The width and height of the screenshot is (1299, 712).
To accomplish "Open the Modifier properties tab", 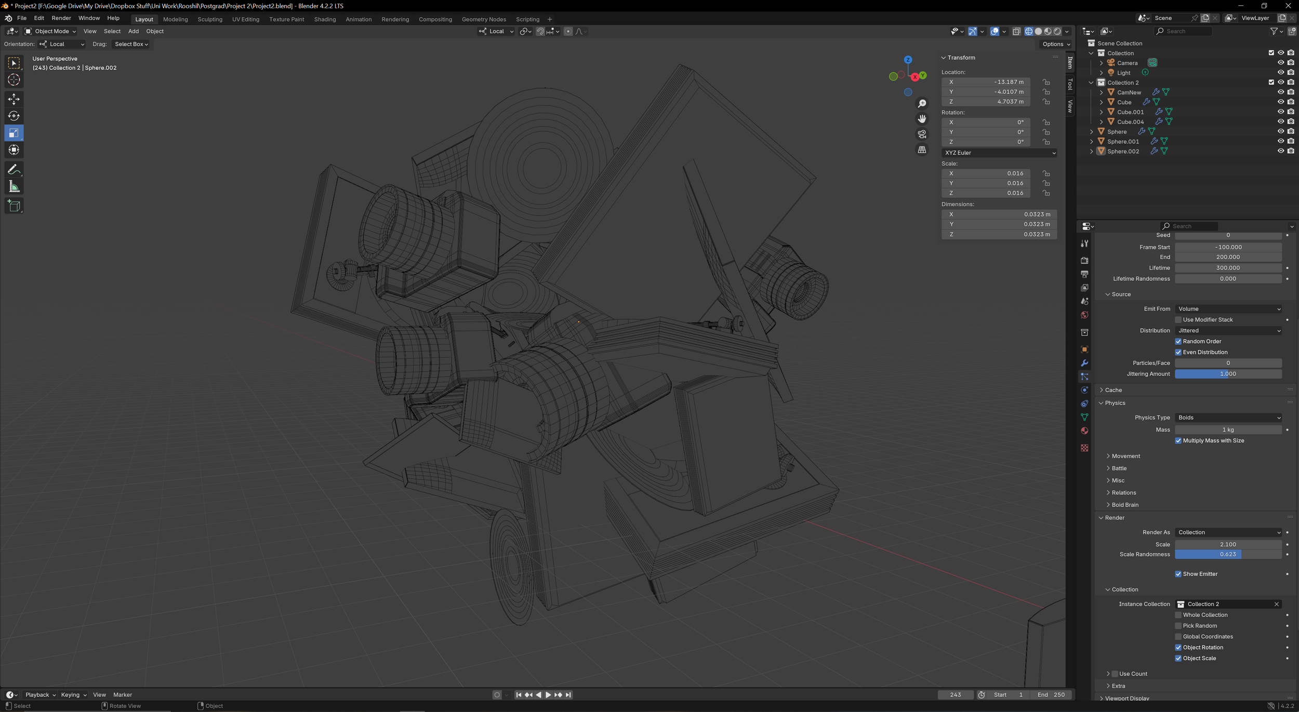I will click(x=1084, y=362).
